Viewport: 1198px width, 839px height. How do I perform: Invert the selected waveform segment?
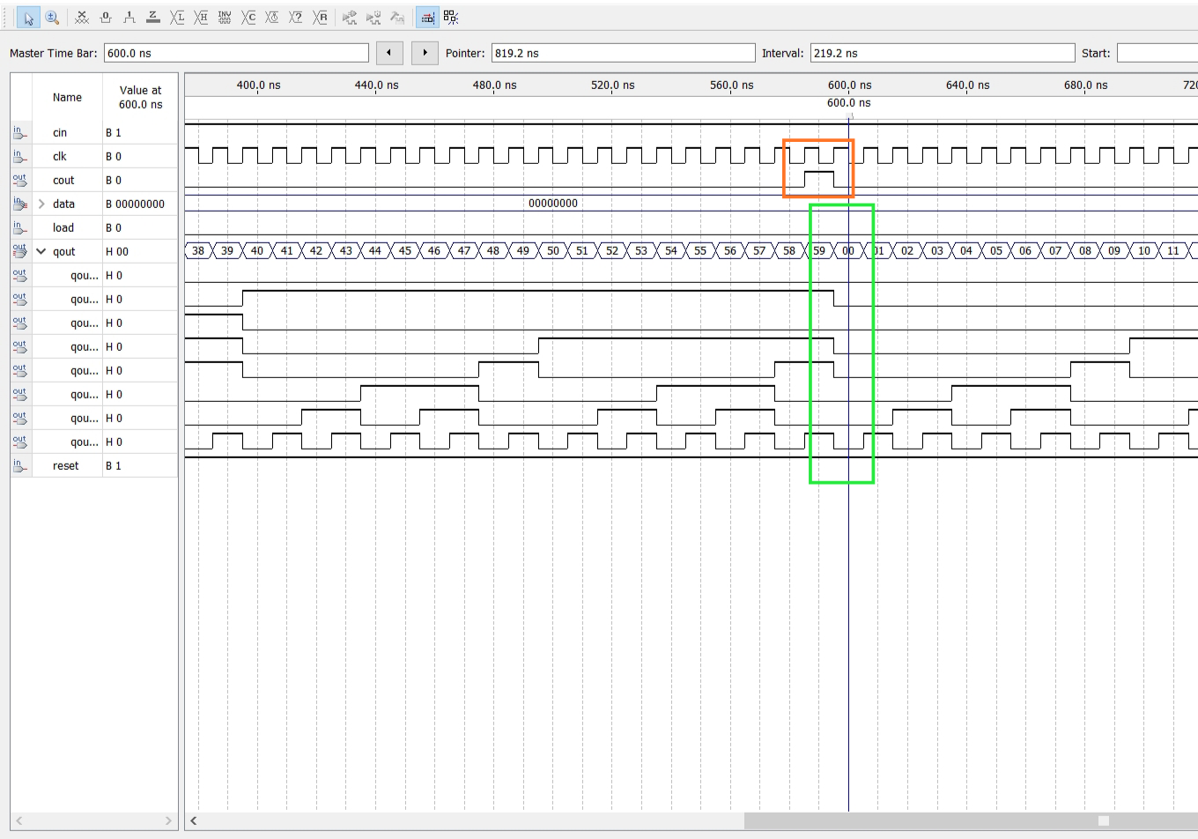click(226, 18)
